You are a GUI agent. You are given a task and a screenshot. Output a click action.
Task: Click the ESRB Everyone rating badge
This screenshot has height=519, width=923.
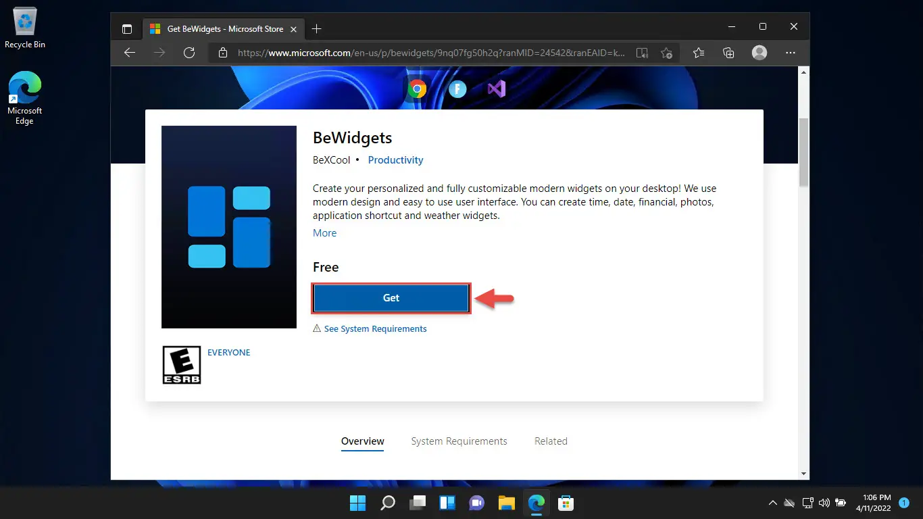click(182, 365)
